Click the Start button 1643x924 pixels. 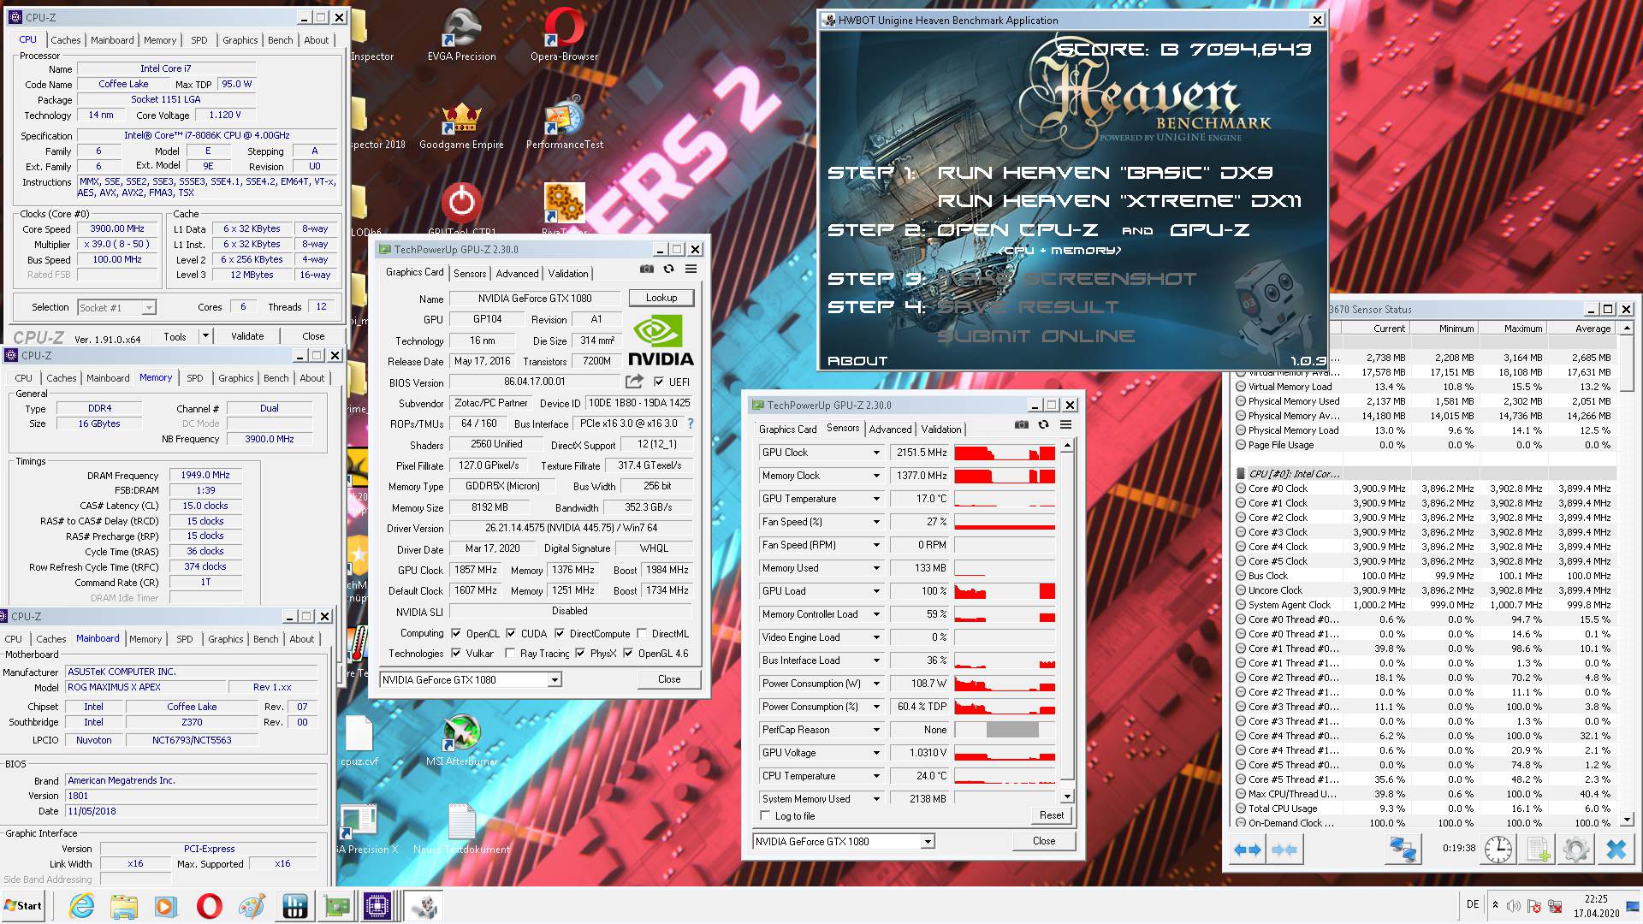click(23, 906)
